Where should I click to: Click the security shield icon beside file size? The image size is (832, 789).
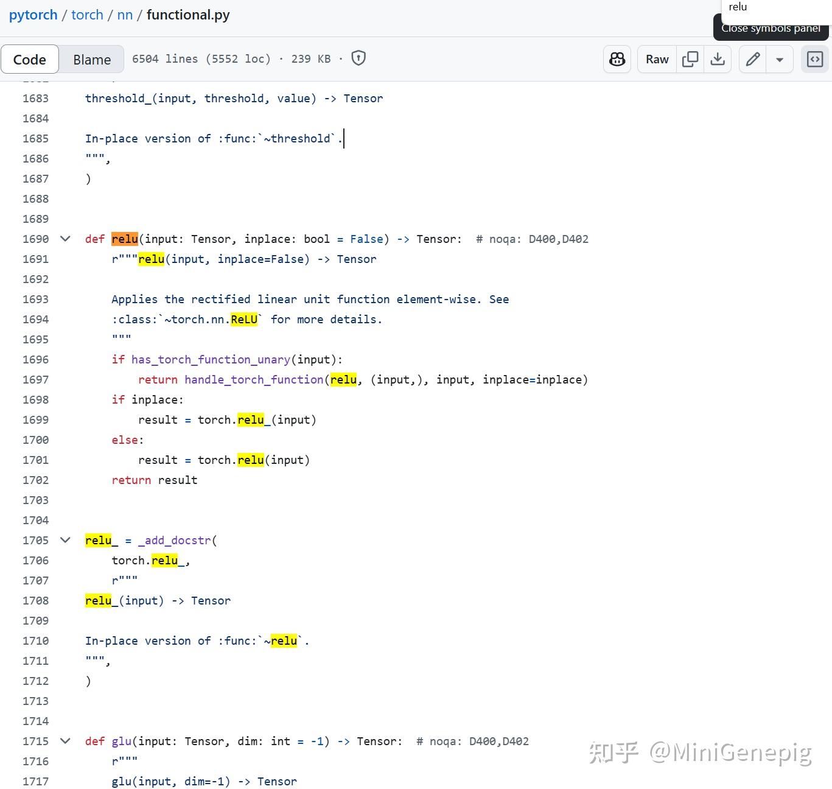[359, 58]
